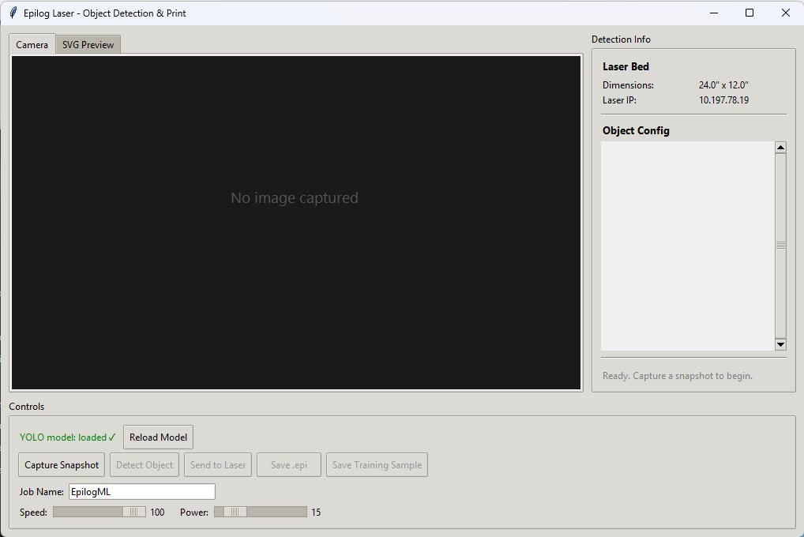Click the 'YOLO model: loaded' status text
The image size is (804, 537).
[x=68, y=437]
